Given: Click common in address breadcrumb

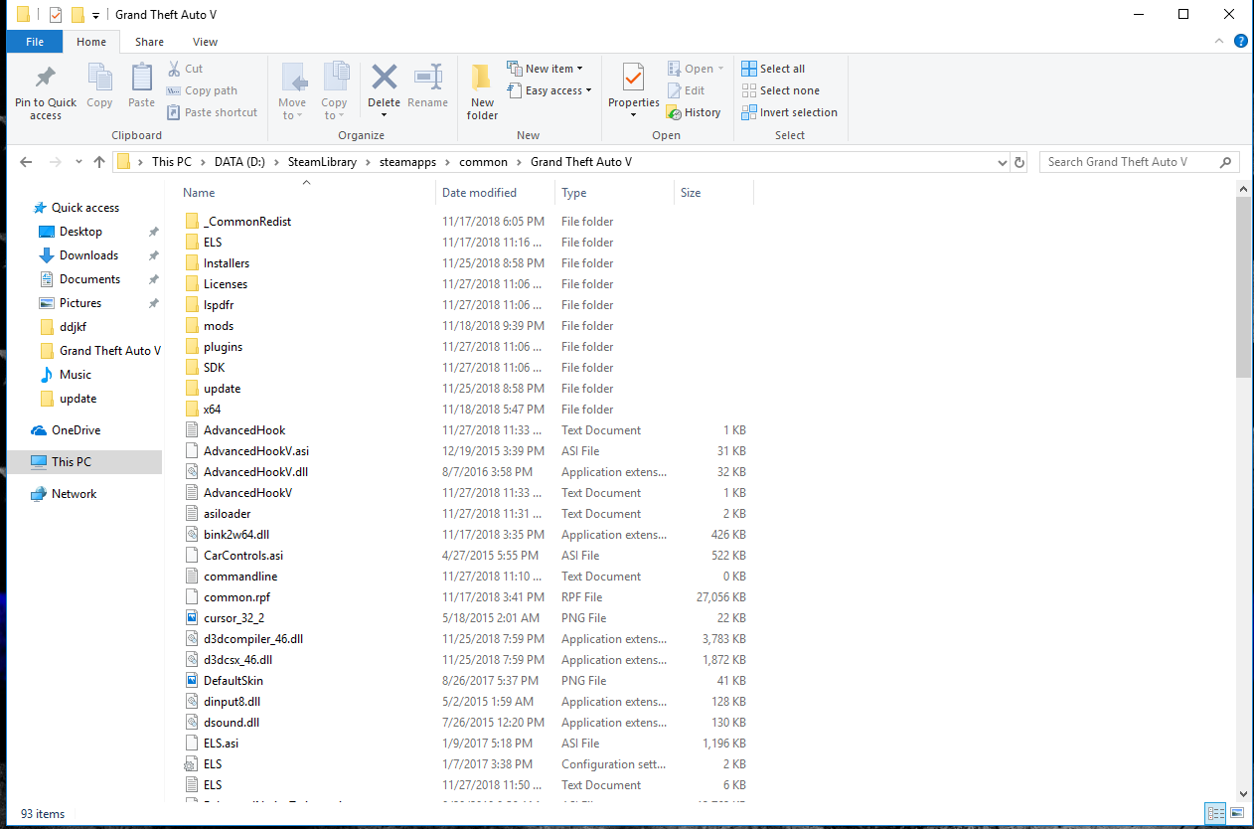Looking at the screenshot, I should click(x=483, y=162).
